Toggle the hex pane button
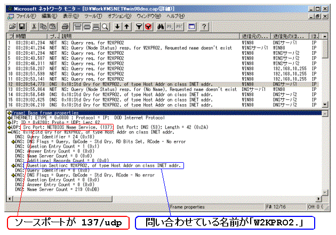 (x=96, y=27)
